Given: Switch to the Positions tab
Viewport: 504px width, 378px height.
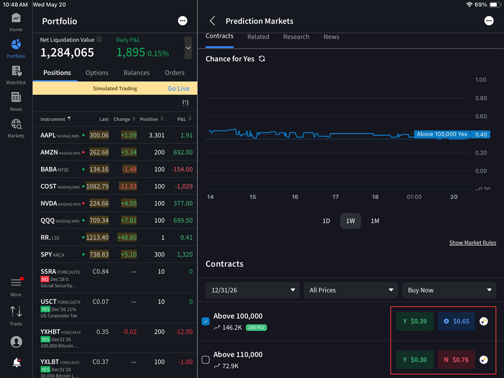Looking at the screenshot, I should tap(57, 73).
